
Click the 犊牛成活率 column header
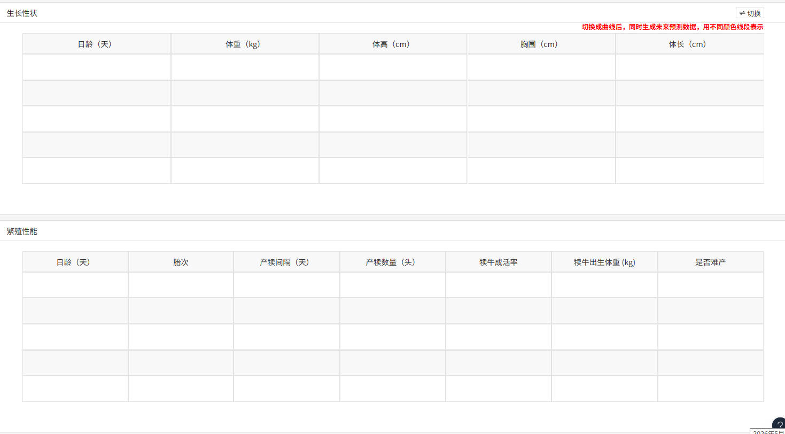499,262
